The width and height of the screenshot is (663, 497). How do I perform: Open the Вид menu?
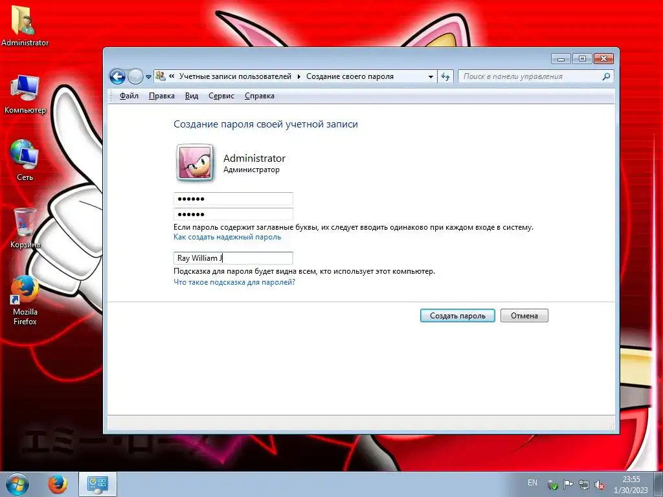pyautogui.click(x=192, y=96)
